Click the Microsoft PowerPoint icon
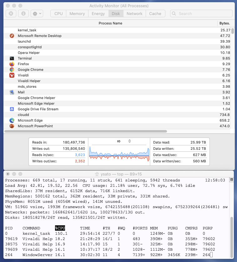The width and height of the screenshot is (237, 262). pos(12,126)
